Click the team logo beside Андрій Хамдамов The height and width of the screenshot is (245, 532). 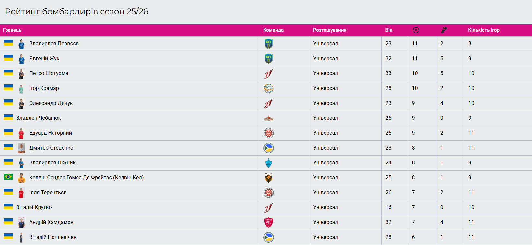coord(268,222)
